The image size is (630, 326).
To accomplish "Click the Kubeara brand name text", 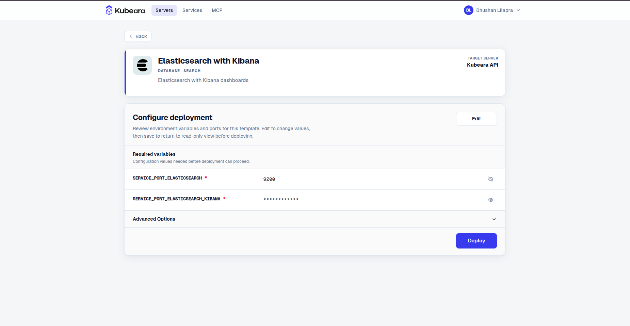I will 130,11.
